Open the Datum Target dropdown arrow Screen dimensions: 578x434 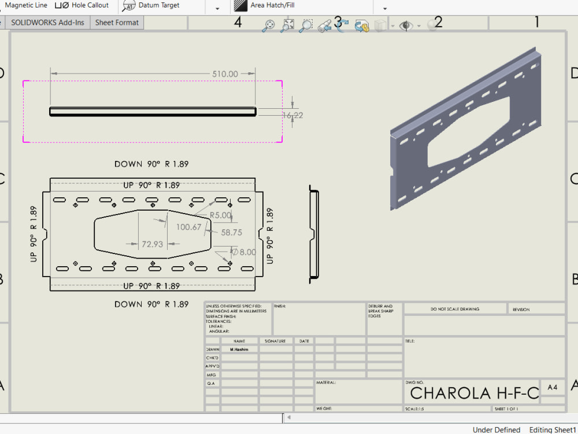(217, 8)
